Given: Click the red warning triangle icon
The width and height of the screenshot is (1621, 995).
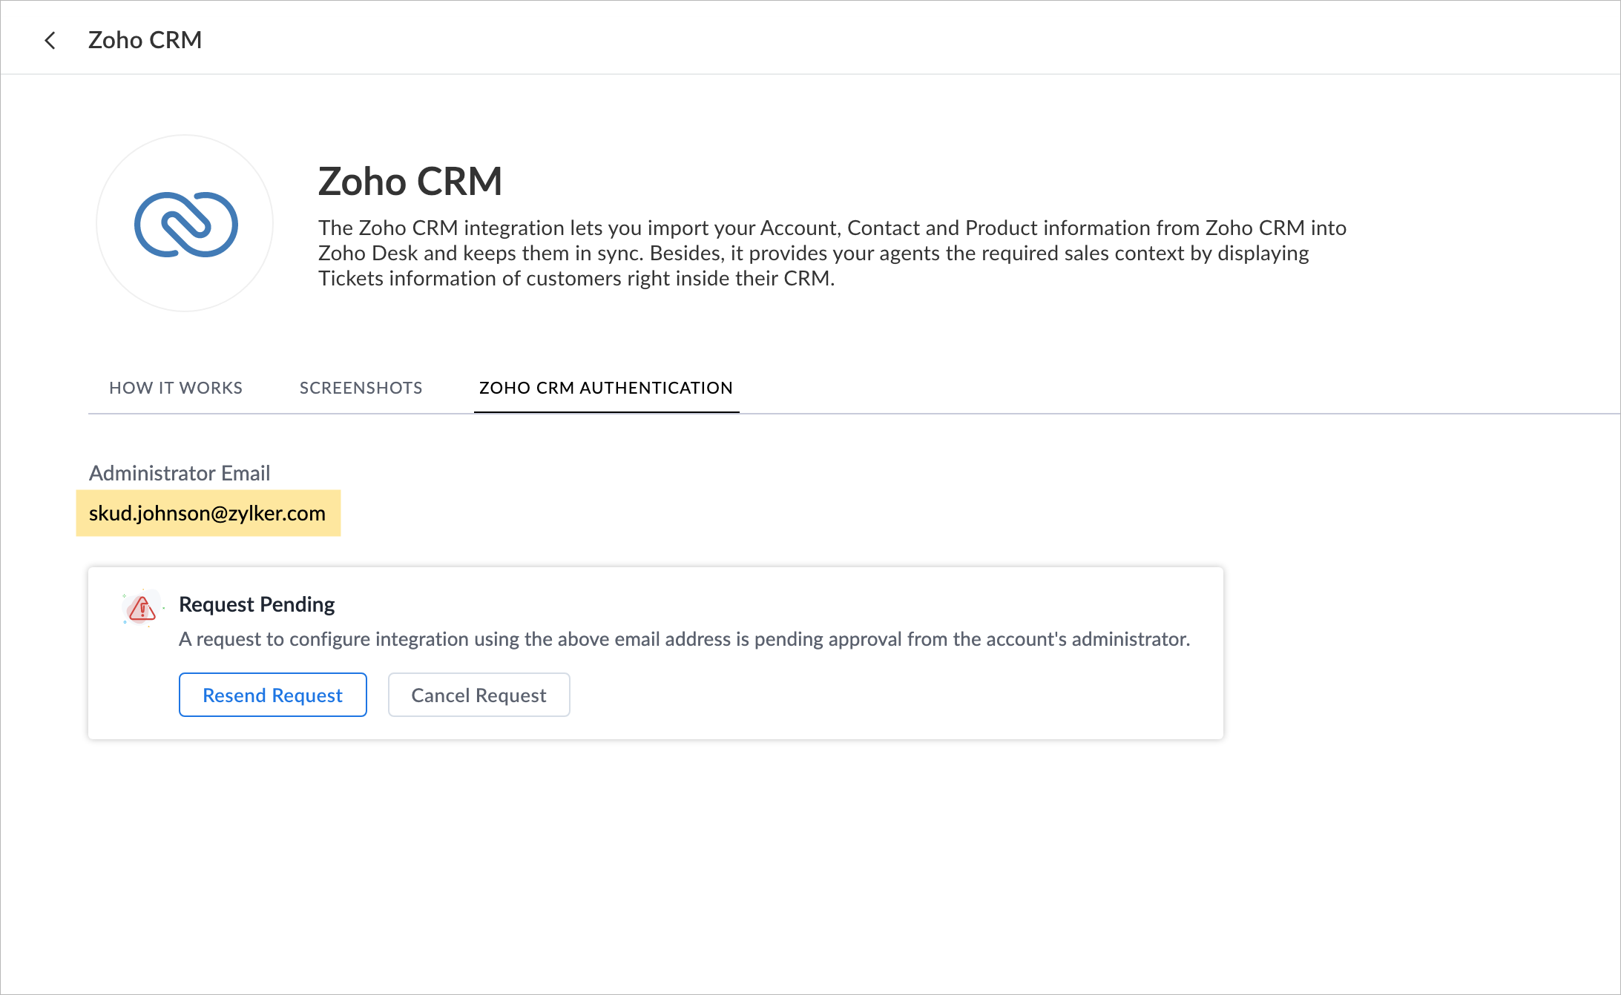Looking at the screenshot, I should (x=142, y=609).
